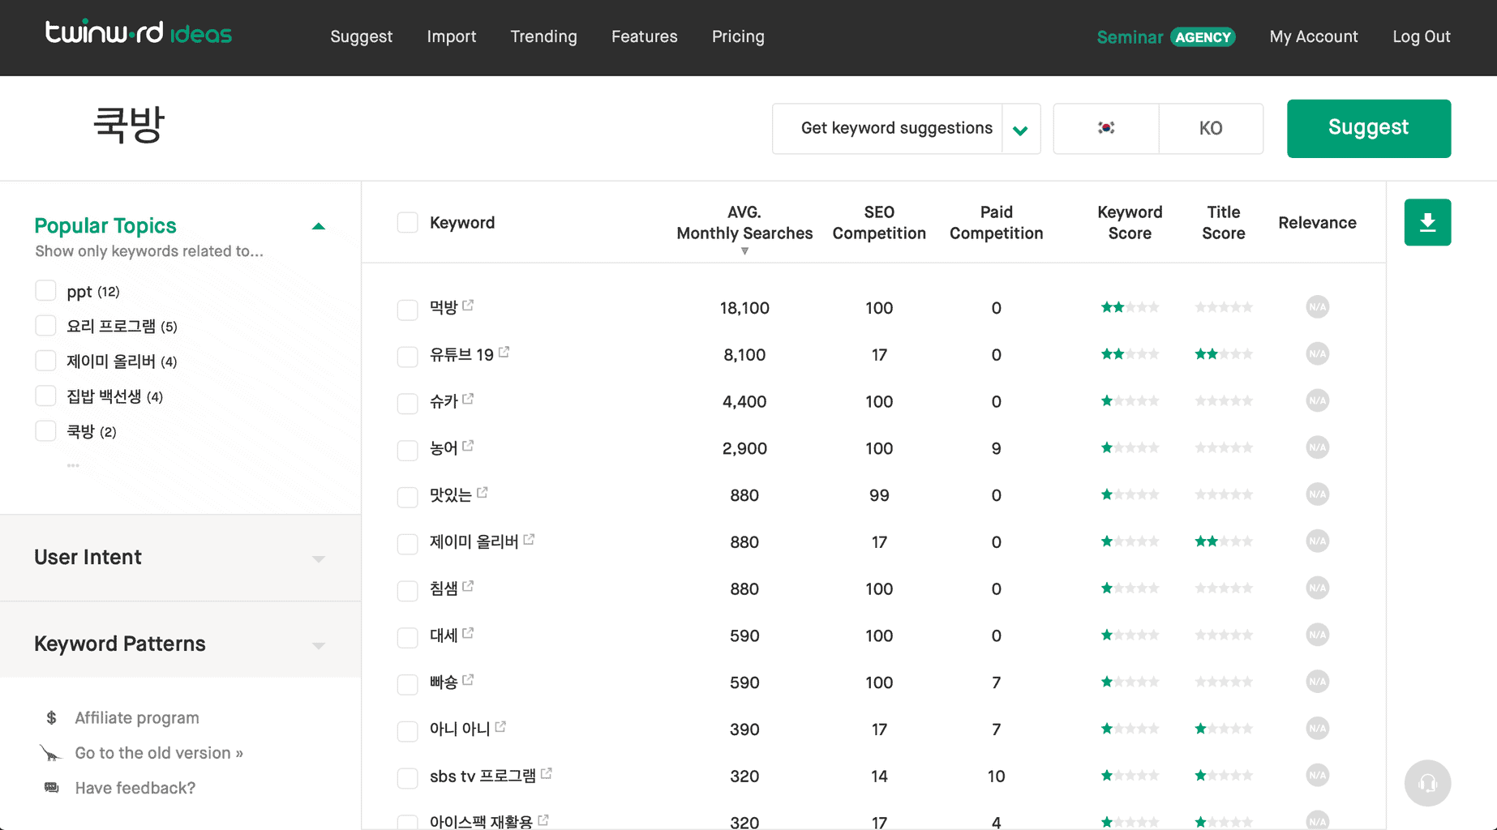
Task: Open the Trending nav item
Action: point(543,36)
